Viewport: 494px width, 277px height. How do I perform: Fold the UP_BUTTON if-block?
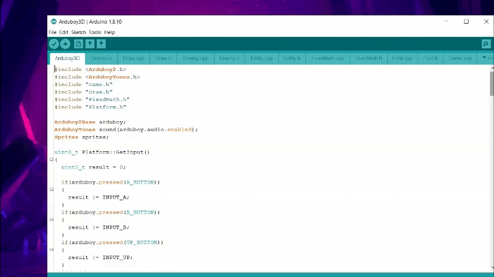pos(51,250)
